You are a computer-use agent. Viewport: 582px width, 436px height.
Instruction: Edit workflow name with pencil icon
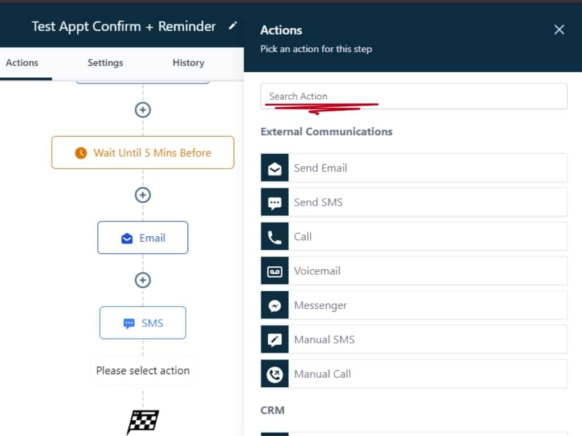click(x=232, y=26)
